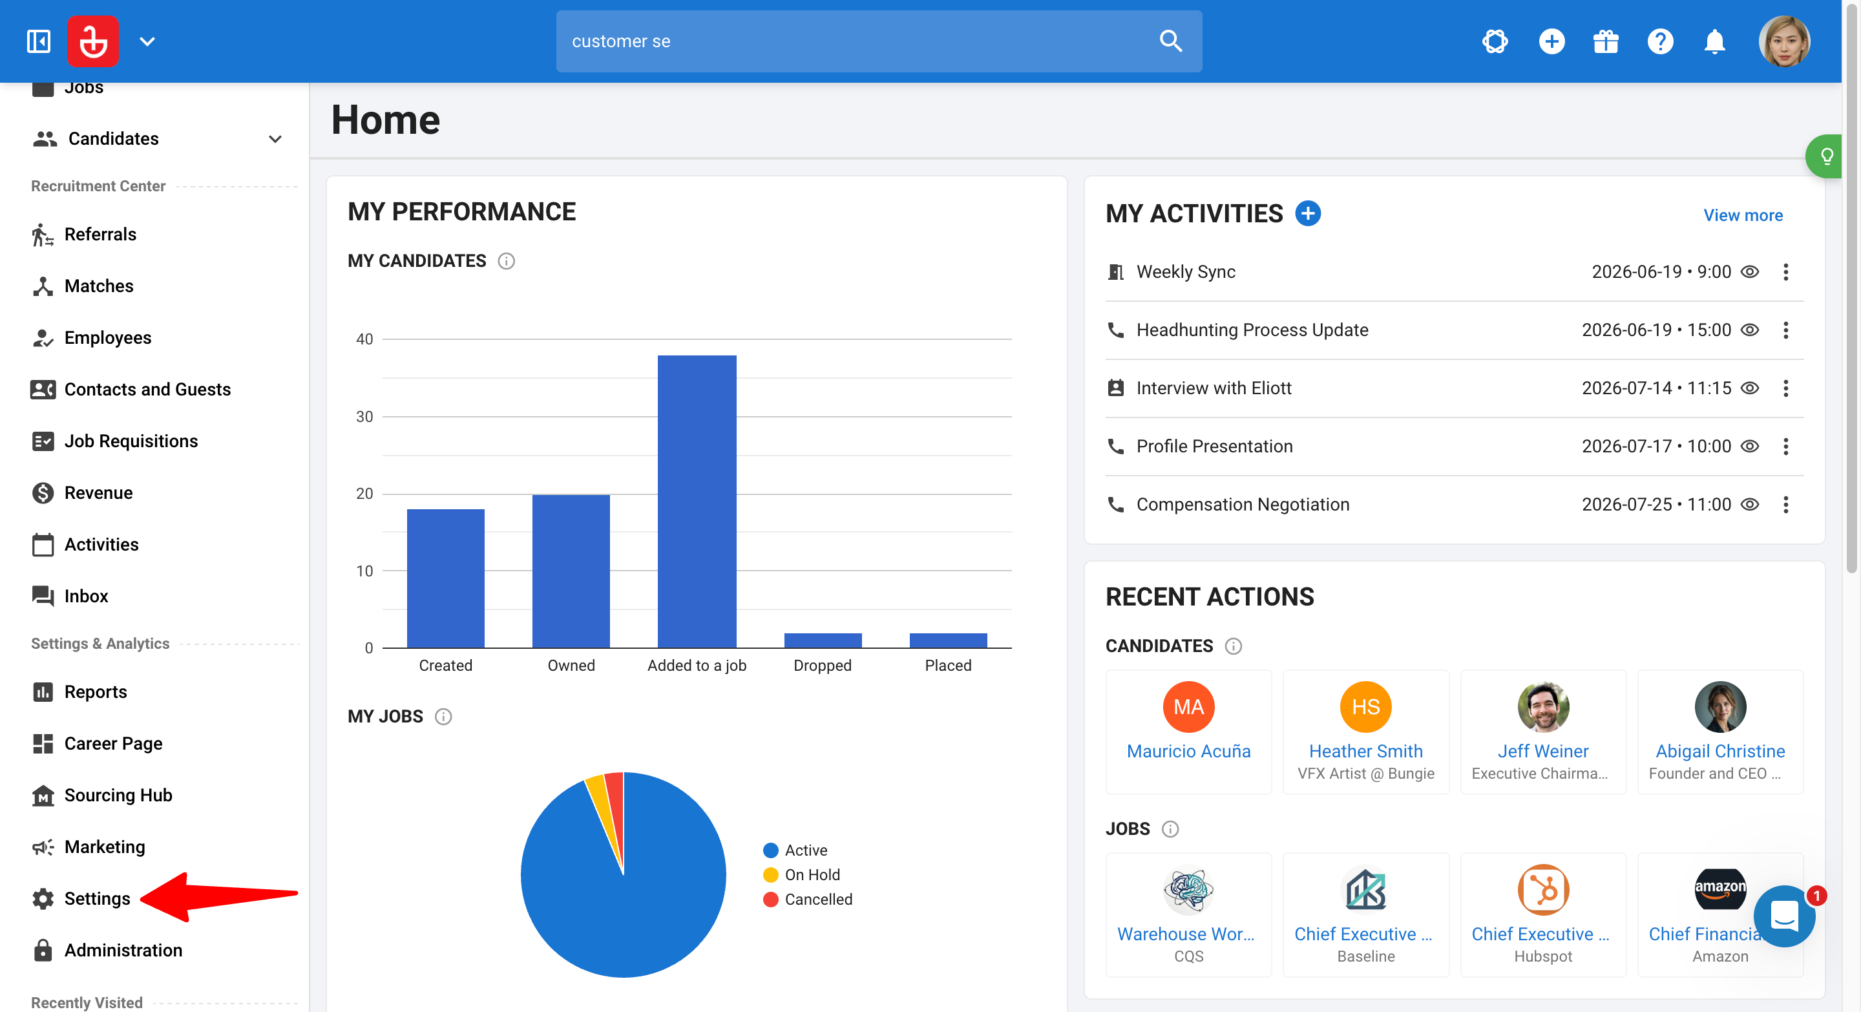Toggle eye icon for Weekly Sync activity
Image resolution: width=1861 pixels, height=1012 pixels.
point(1749,272)
